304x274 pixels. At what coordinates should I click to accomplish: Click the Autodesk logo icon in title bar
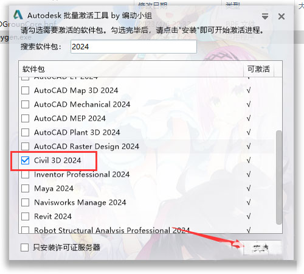pos(18,15)
